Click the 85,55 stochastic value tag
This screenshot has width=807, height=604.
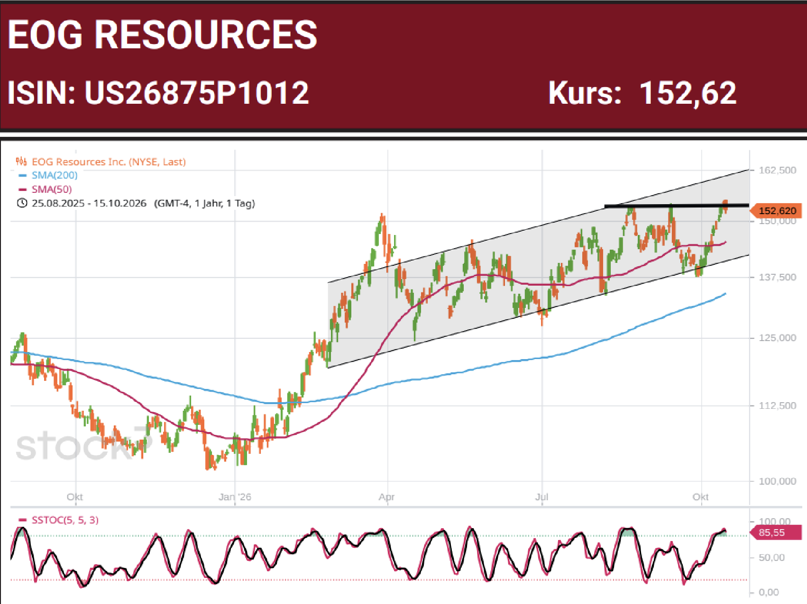[776, 532]
